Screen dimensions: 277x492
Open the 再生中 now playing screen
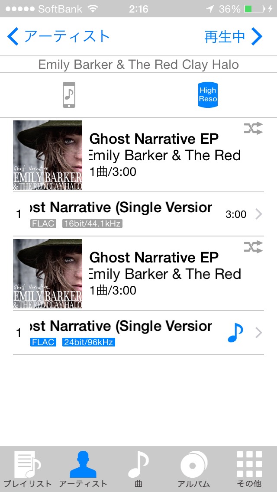(233, 36)
